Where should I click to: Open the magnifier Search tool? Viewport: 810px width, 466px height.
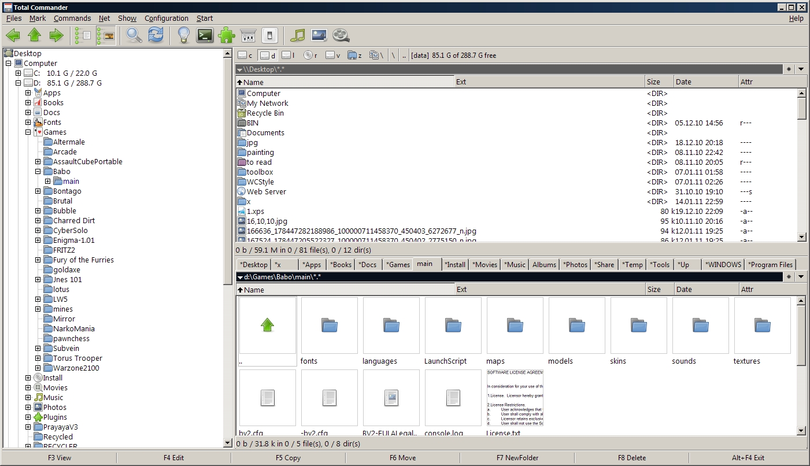(134, 36)
